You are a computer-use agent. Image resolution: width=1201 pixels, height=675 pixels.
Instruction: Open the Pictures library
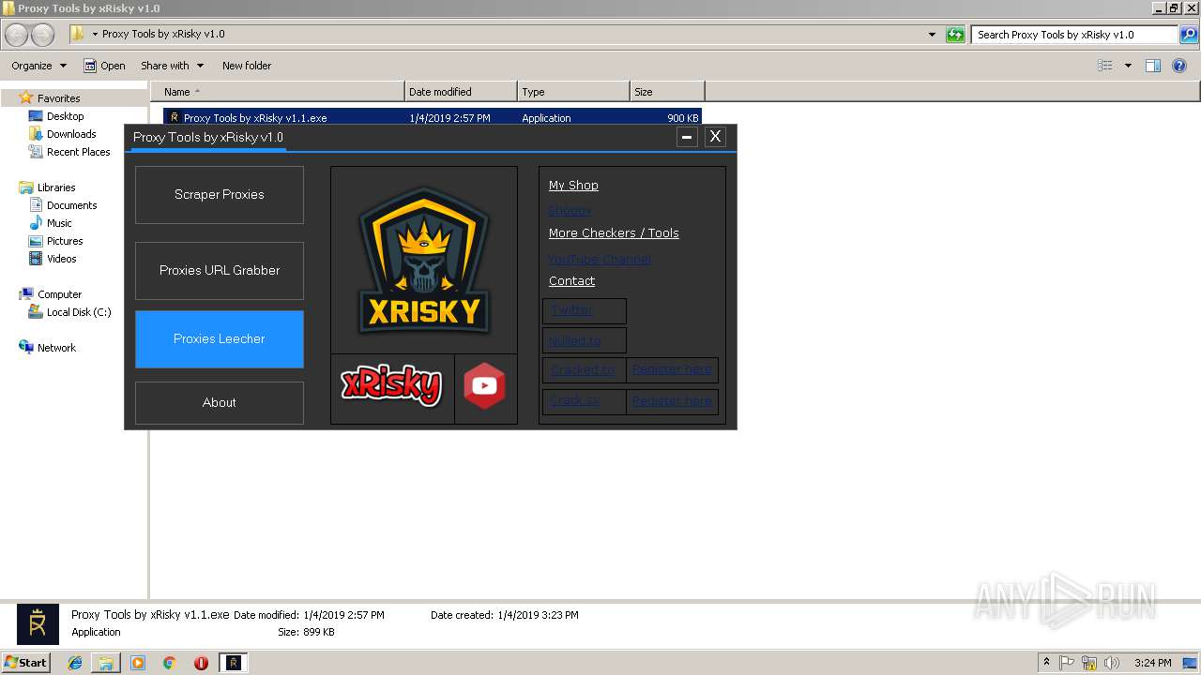point(65,241)
